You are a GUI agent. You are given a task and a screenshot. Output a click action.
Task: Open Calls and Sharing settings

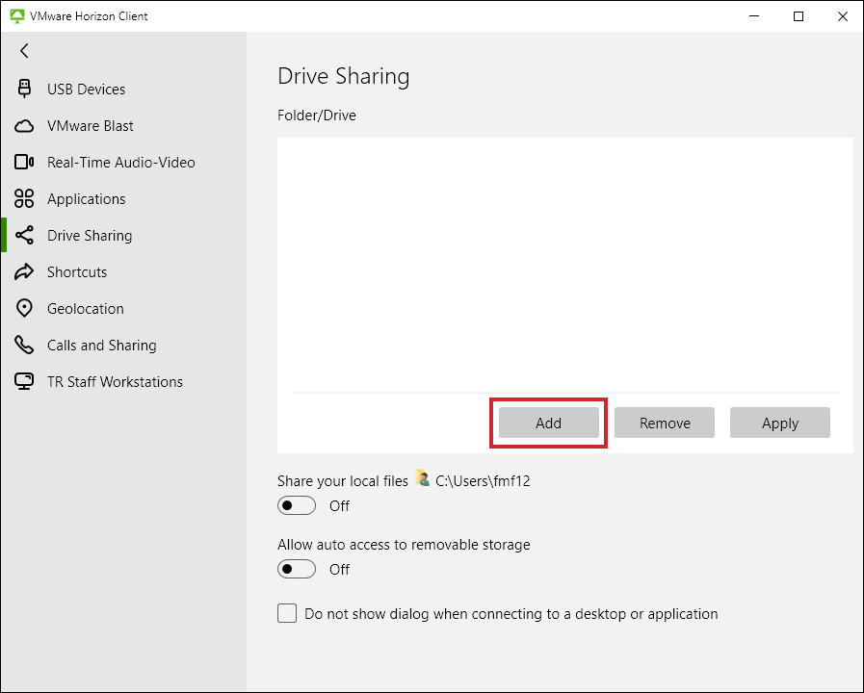pos(123,346)
